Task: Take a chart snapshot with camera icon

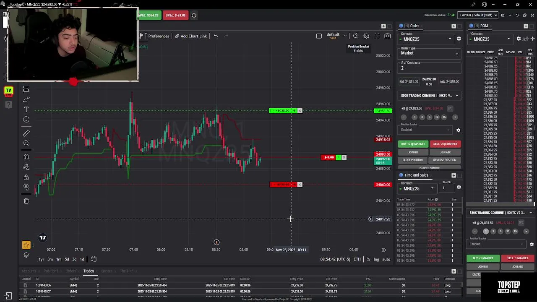Action: 387,36
